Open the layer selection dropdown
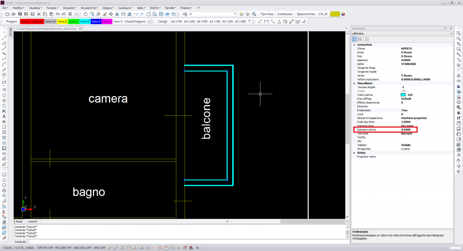 213,14
